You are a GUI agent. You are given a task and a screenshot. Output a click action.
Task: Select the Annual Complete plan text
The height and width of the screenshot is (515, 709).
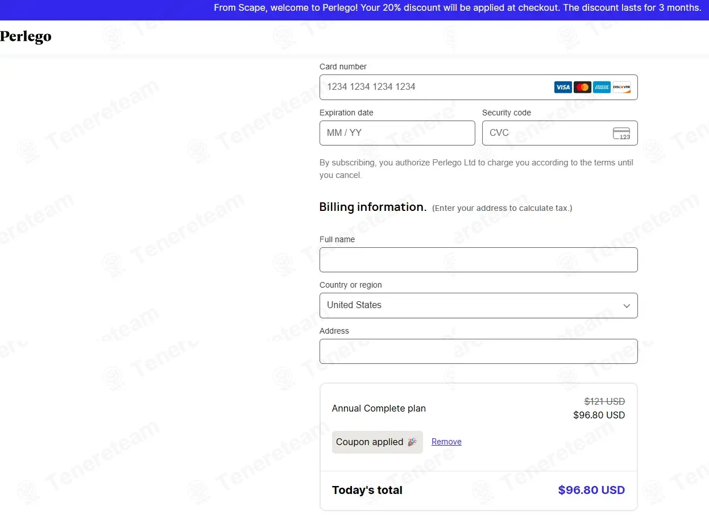pos(379,408)
